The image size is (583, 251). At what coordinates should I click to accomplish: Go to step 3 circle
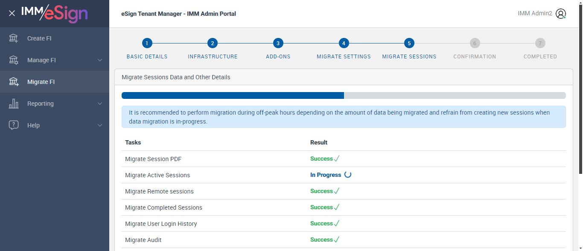point(278,43)
